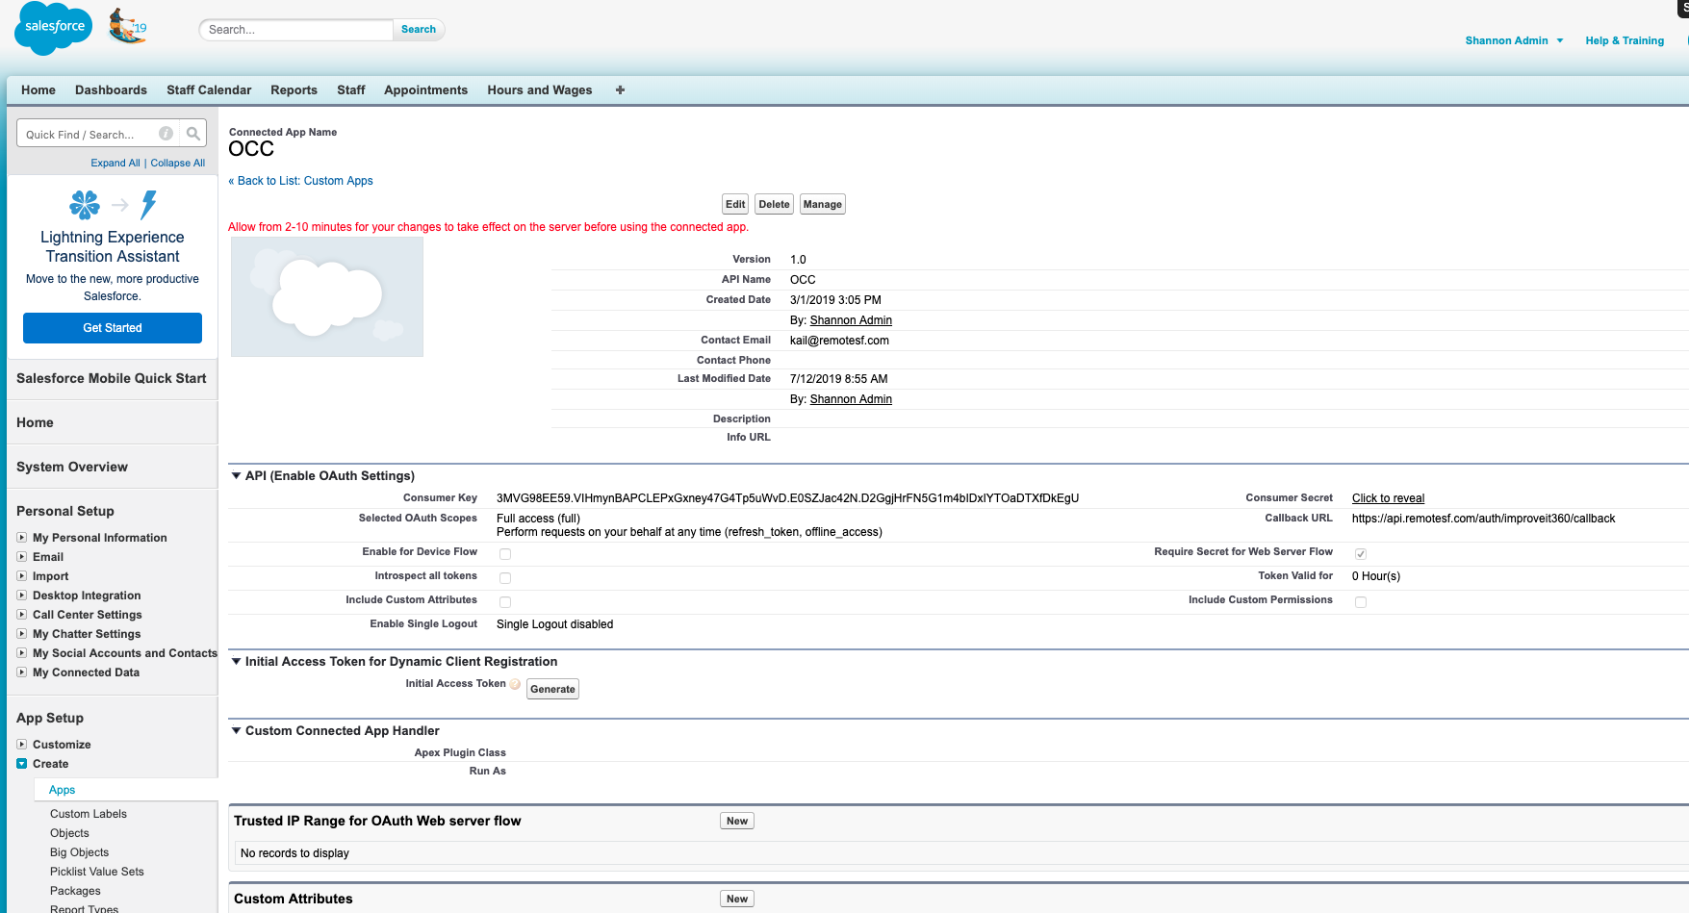Generate an Initial Access Token
The image size is (1689, 913).
coord(552,689)
